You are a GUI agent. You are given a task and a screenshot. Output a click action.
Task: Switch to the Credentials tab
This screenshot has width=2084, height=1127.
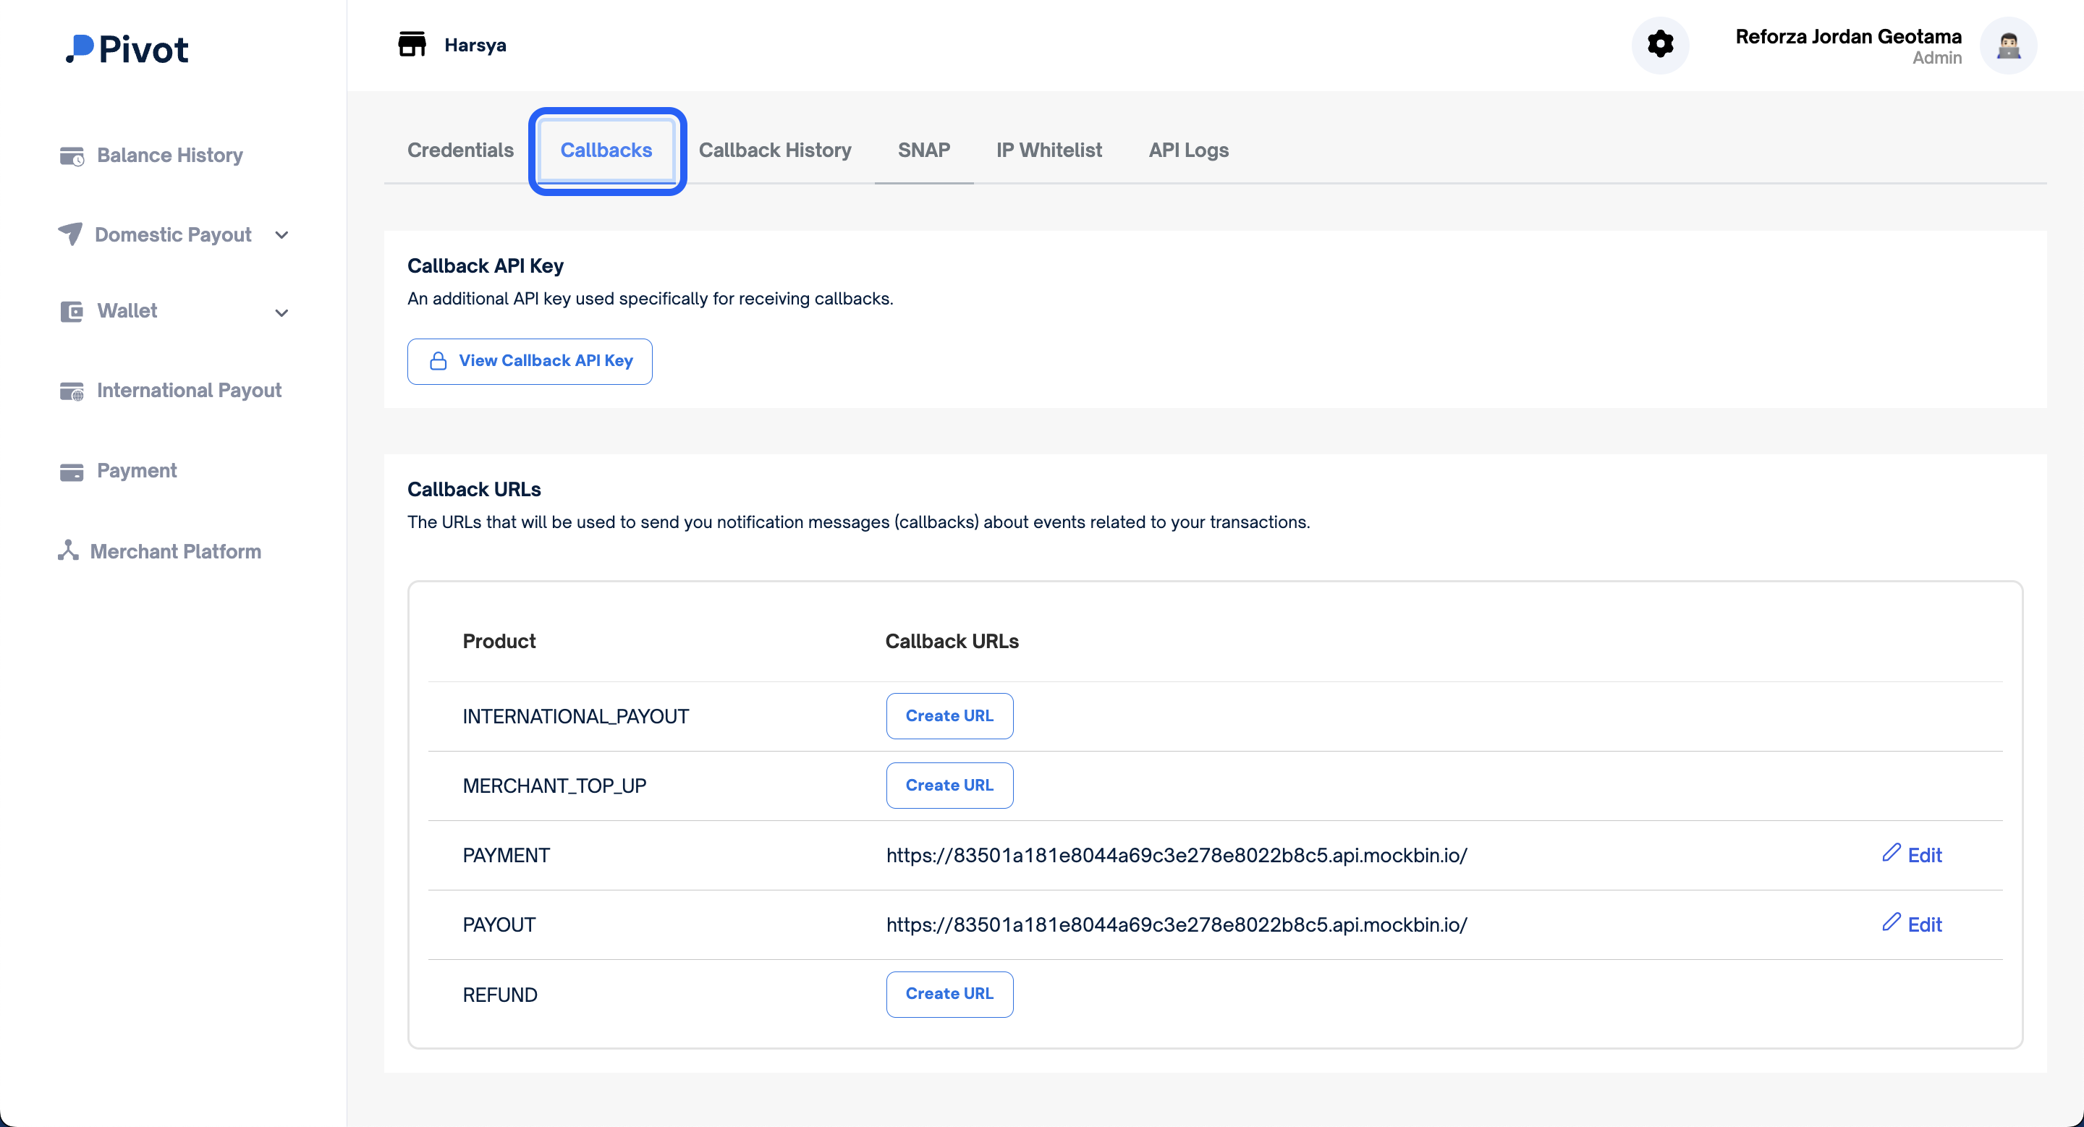click(x=460, y=150)
